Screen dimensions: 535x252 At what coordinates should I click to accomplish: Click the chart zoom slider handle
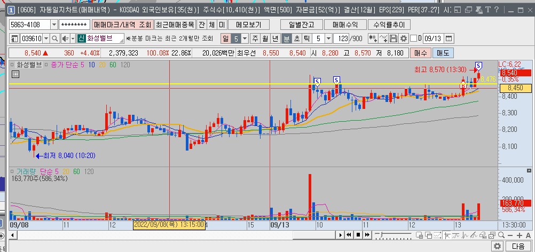pos(381,234)
